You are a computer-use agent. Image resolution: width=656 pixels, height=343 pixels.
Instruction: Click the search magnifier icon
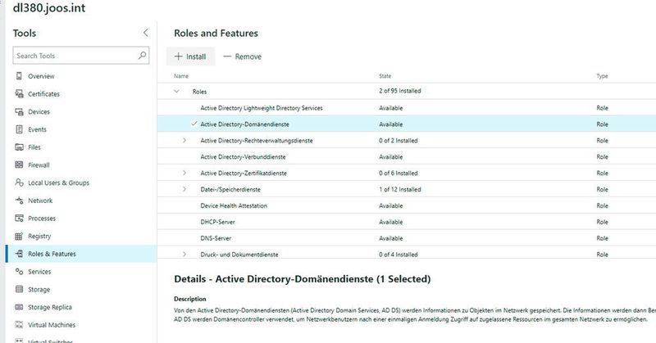(142, 55)
